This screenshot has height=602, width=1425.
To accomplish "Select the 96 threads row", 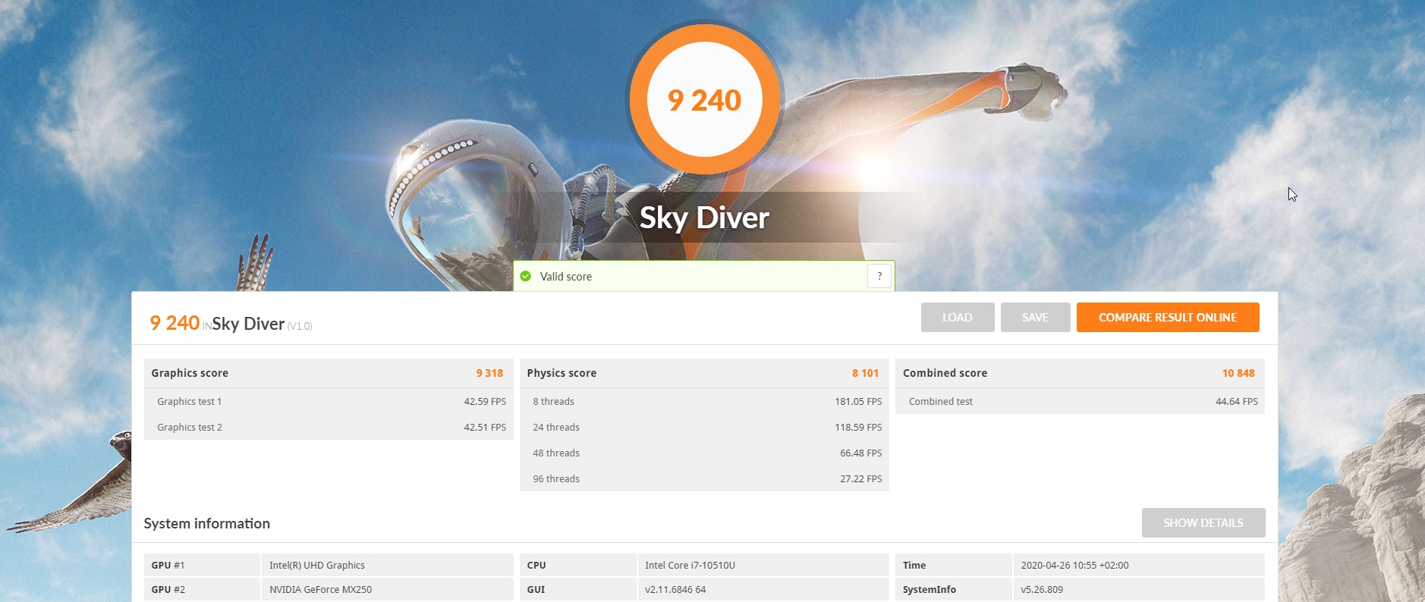I will pos(704,478).
